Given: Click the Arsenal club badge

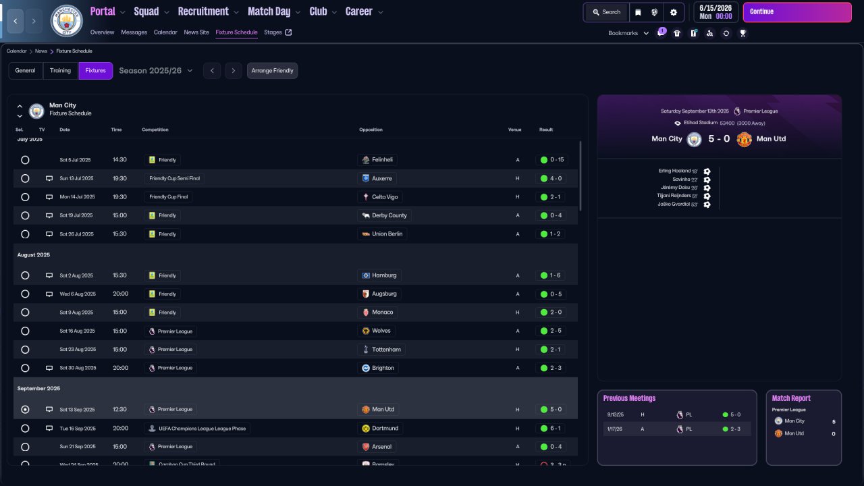Looking at the screenshot, I should pyautogui.click(x=366, y=447).
